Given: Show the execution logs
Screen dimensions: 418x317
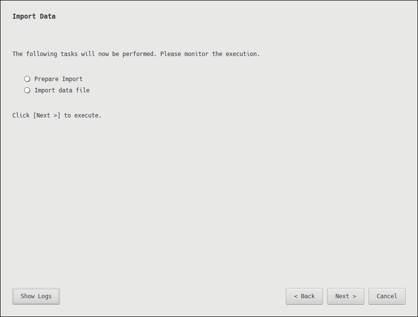Looking at the screenshot, I should pyautogui.click(x=36, y=296).
